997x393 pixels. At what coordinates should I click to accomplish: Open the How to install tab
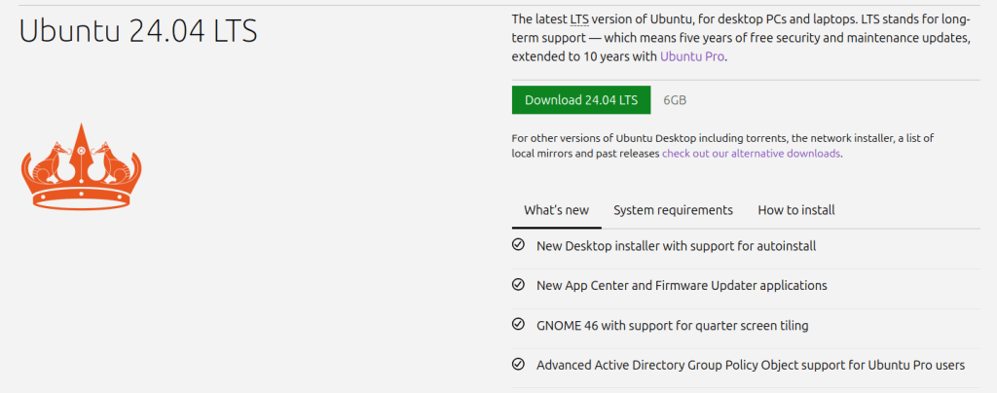point(795,210)
